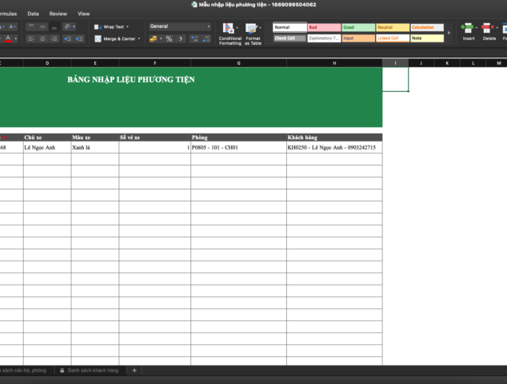Click the font color red A icon
This screenshot has height=384, width=507.
pos(7,38)
